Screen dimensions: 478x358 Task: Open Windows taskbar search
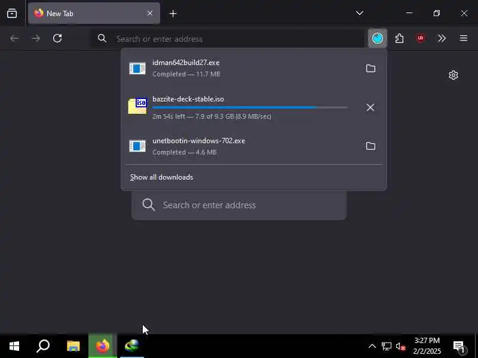[x=43, y=346]
